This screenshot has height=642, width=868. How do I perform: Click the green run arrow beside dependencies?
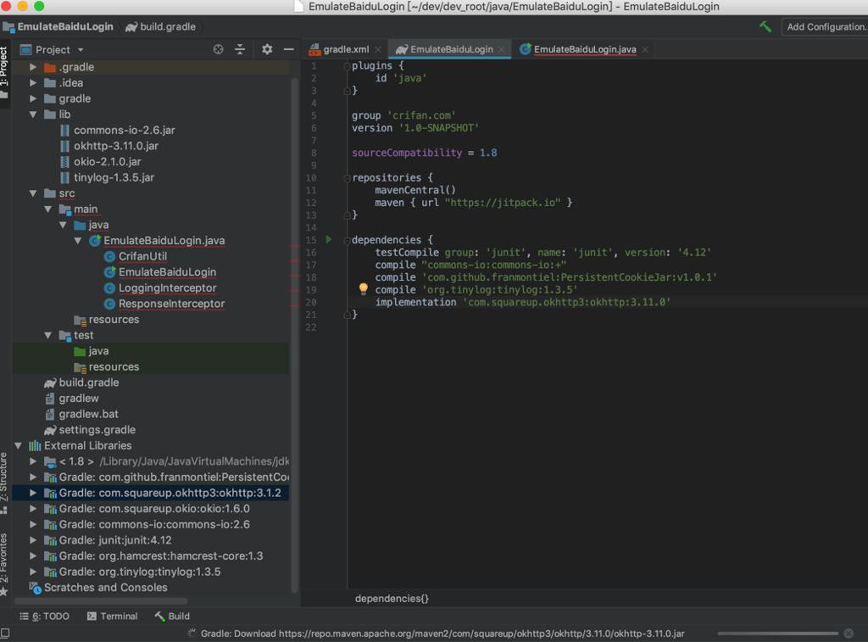330,240
